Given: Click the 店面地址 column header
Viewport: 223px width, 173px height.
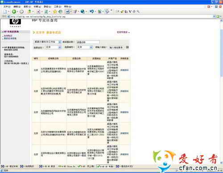Looking at the screenshot, I should tap(96, 58).
